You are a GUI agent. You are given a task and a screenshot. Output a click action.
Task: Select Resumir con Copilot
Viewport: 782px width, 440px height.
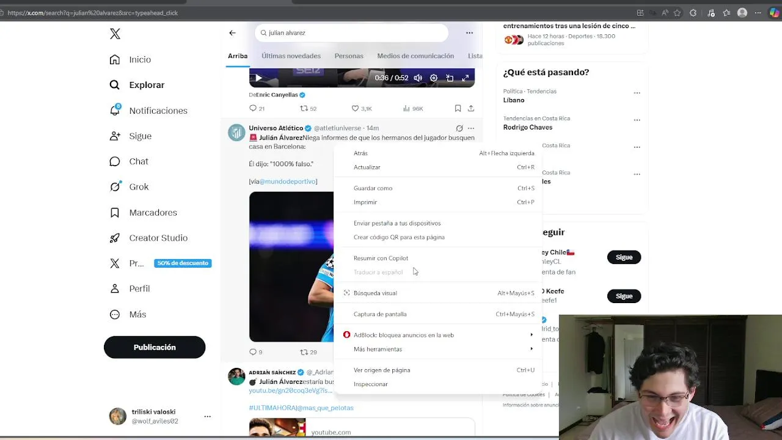pyautogui.click(x=438, y=258)
